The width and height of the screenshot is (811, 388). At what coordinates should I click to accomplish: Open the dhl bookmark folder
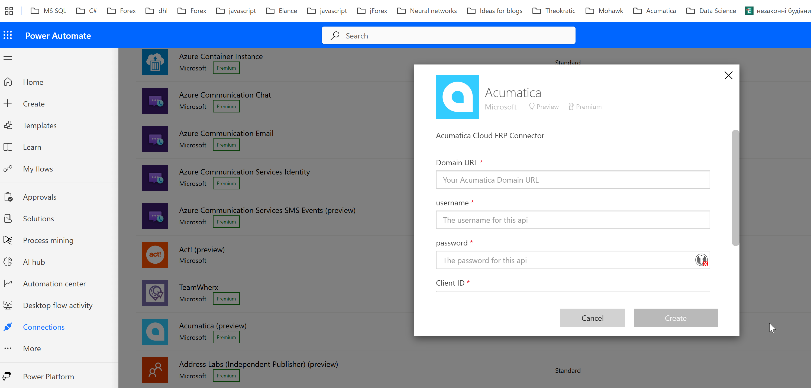156,11
